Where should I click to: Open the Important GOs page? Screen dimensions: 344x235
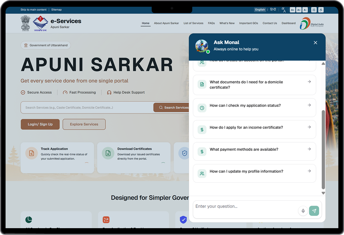pos(249,23)
